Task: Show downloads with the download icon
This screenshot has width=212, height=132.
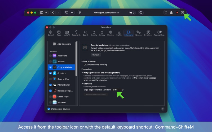Action: point(141,12)
